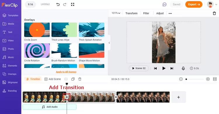
Task: Open the three-dots more options menu
Action: click(x=170, y=13)
